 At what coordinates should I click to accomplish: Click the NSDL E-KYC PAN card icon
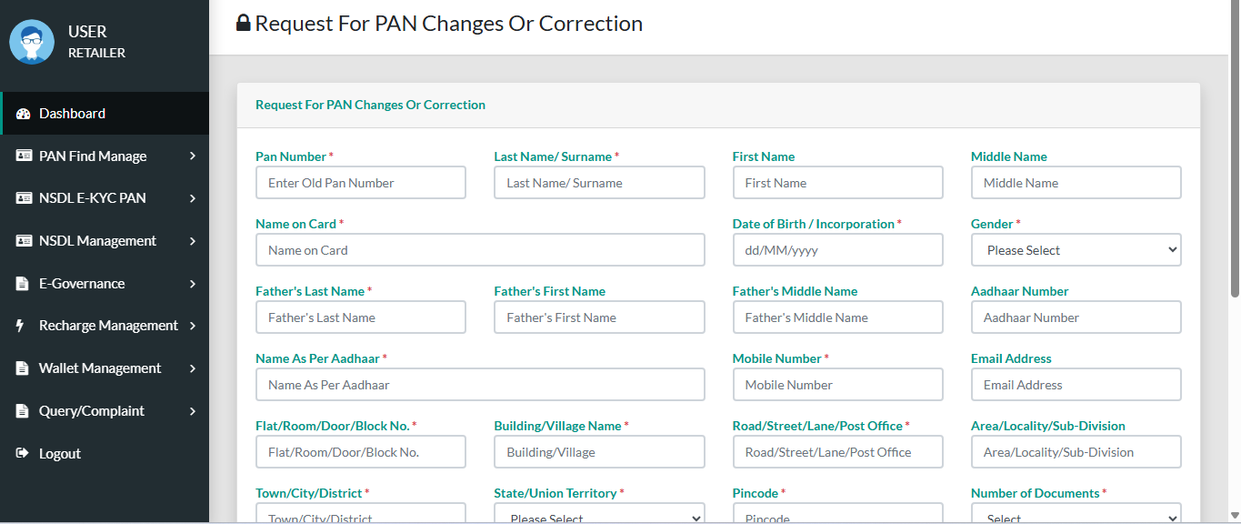[x=24, y=198]
